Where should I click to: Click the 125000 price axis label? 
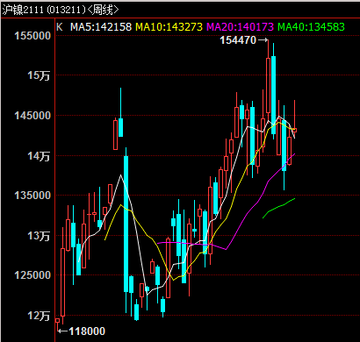click(32, 275)
